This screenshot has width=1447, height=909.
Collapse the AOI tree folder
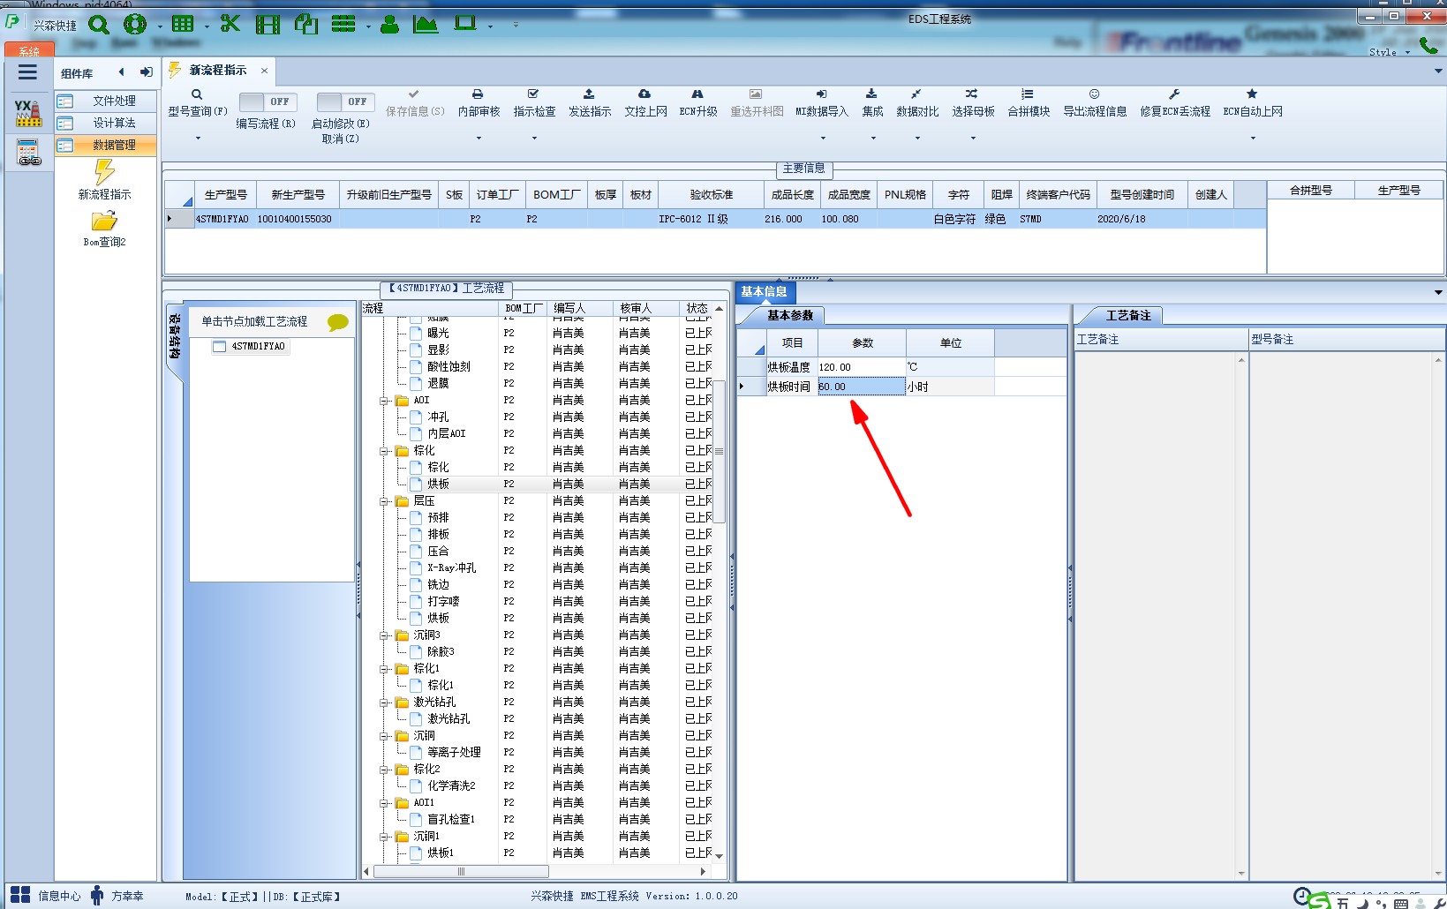[385, 401]
